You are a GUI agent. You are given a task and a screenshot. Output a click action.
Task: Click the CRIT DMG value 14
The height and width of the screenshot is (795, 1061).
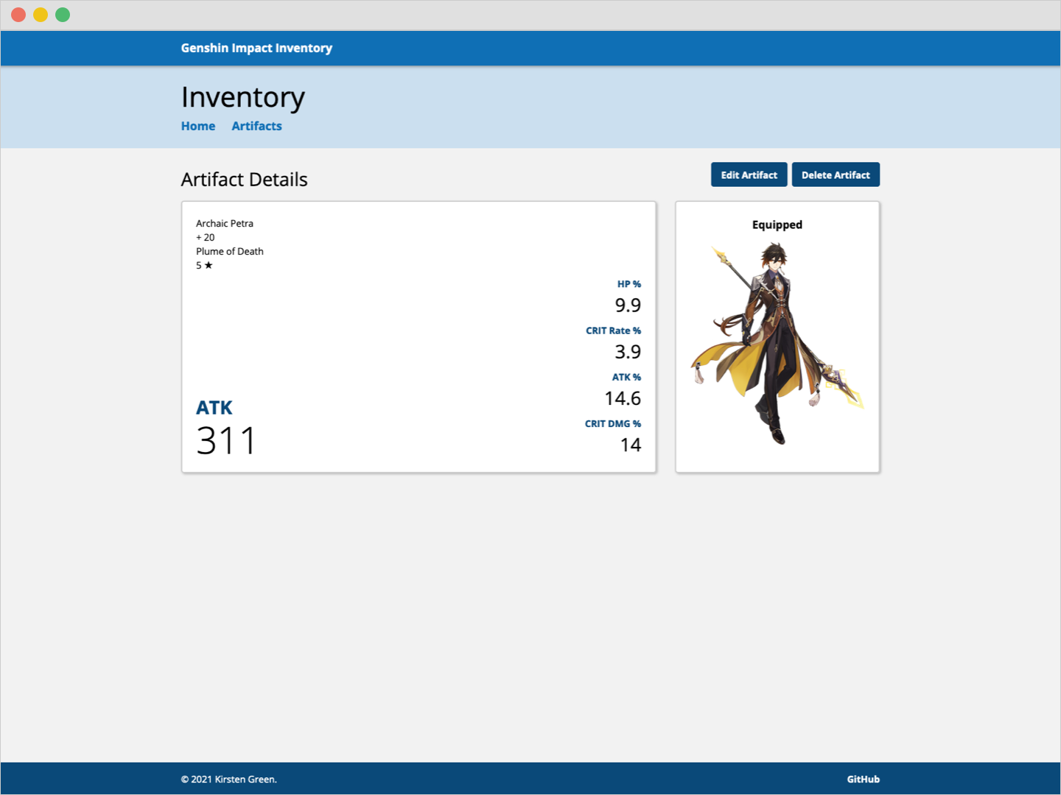631,445
